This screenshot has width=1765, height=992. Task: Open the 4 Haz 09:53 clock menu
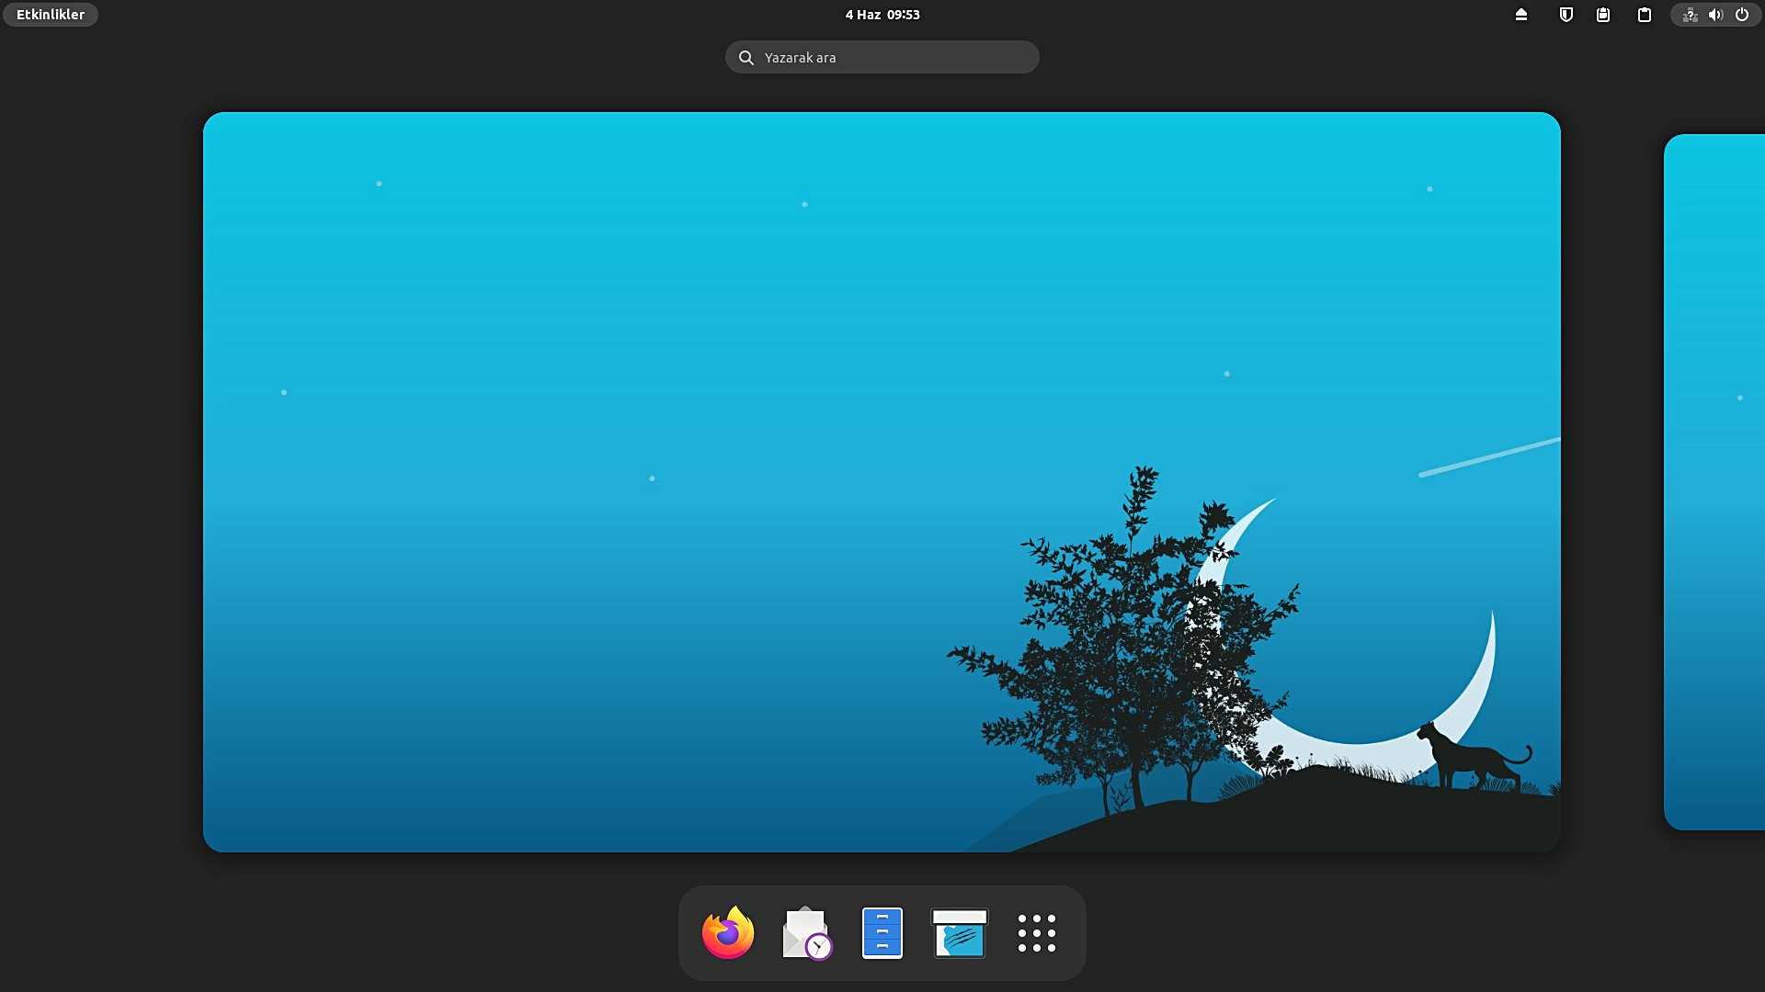point(882,15)
